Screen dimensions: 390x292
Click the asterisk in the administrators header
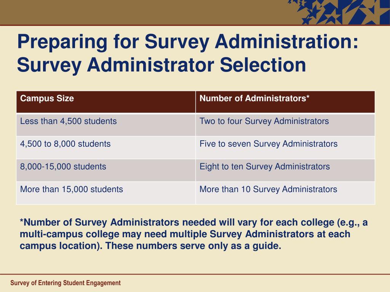click(x=308, y=97)
